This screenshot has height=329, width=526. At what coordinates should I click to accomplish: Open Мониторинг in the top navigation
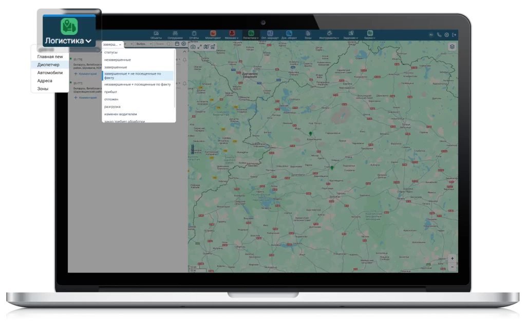213,35
